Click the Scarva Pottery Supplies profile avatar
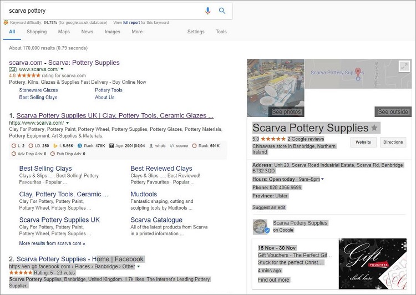Screen dimensions: 416x295 click(260, 227)
